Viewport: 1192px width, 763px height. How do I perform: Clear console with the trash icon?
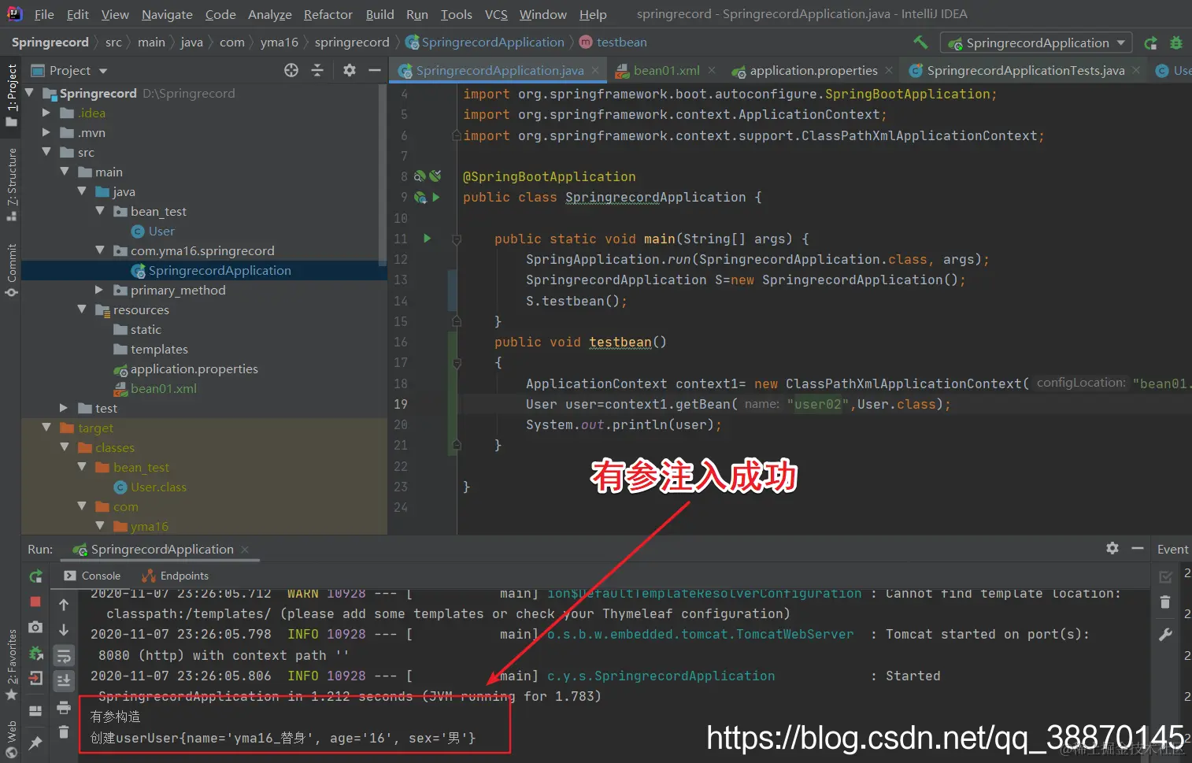point(64,733)
